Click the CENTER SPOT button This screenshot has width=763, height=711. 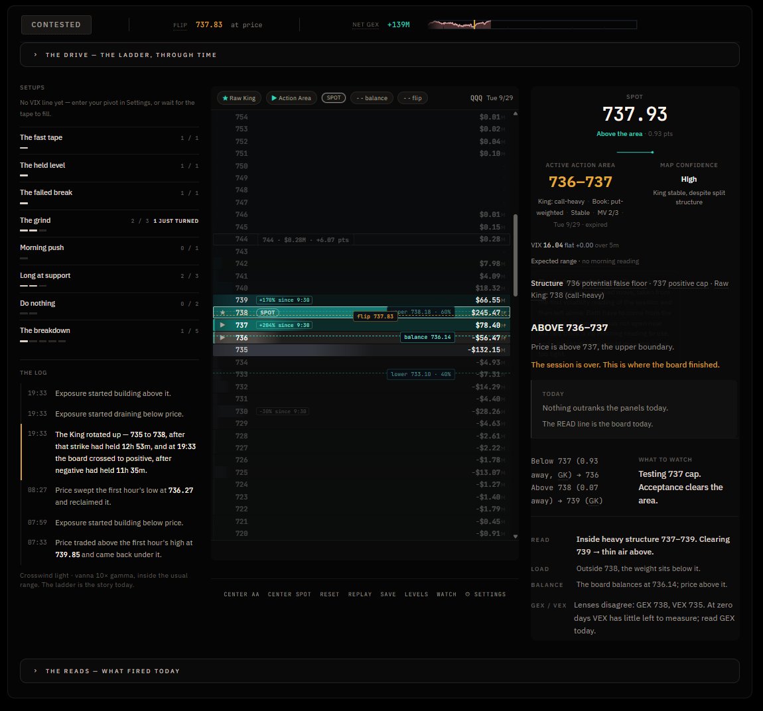point(289,594)
